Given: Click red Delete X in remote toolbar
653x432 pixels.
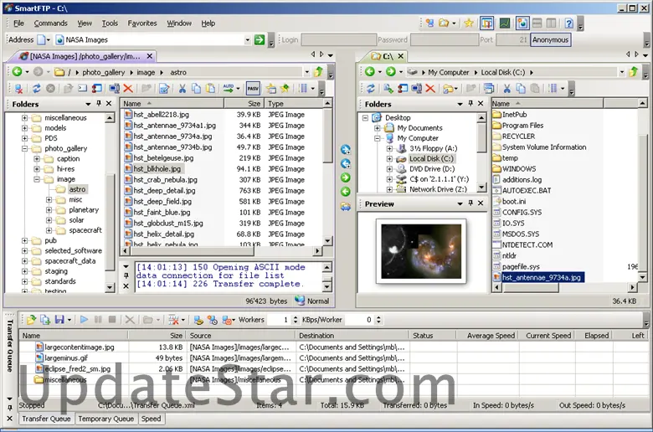Looking at the screenshot, I should 128,88.
